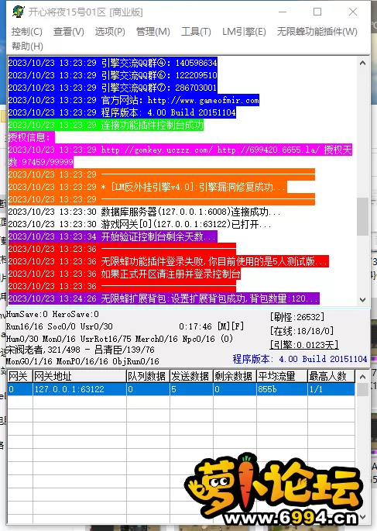Click the HumSave:0 HeroSave:0 status line
Image resolution: width=377 pixels, height=531 pixels.
pyautogui.click(x=53, y=314)
